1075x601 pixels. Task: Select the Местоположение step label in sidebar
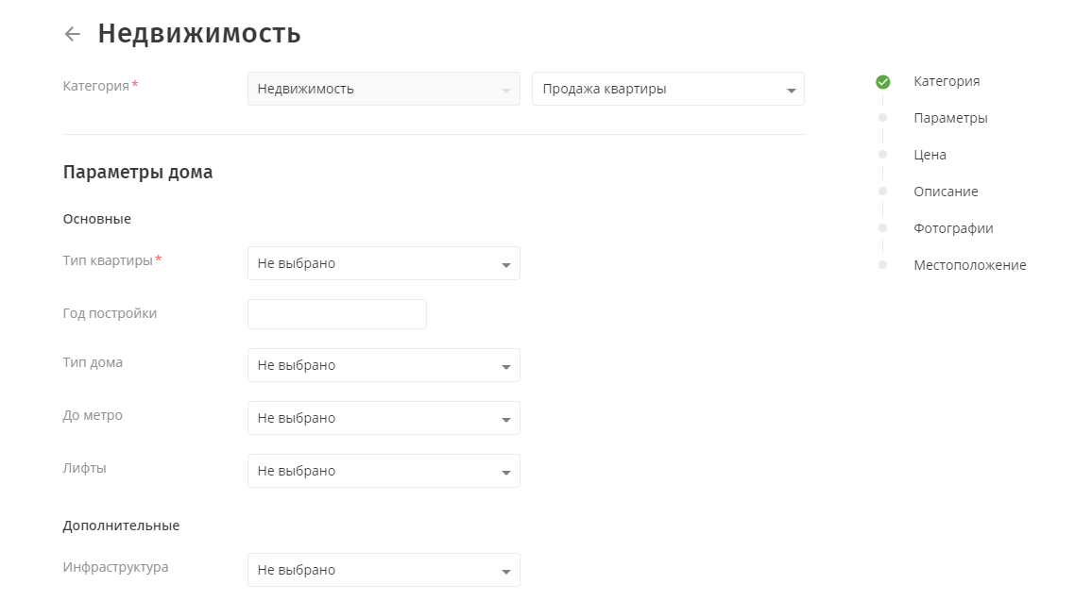point(969,265)
